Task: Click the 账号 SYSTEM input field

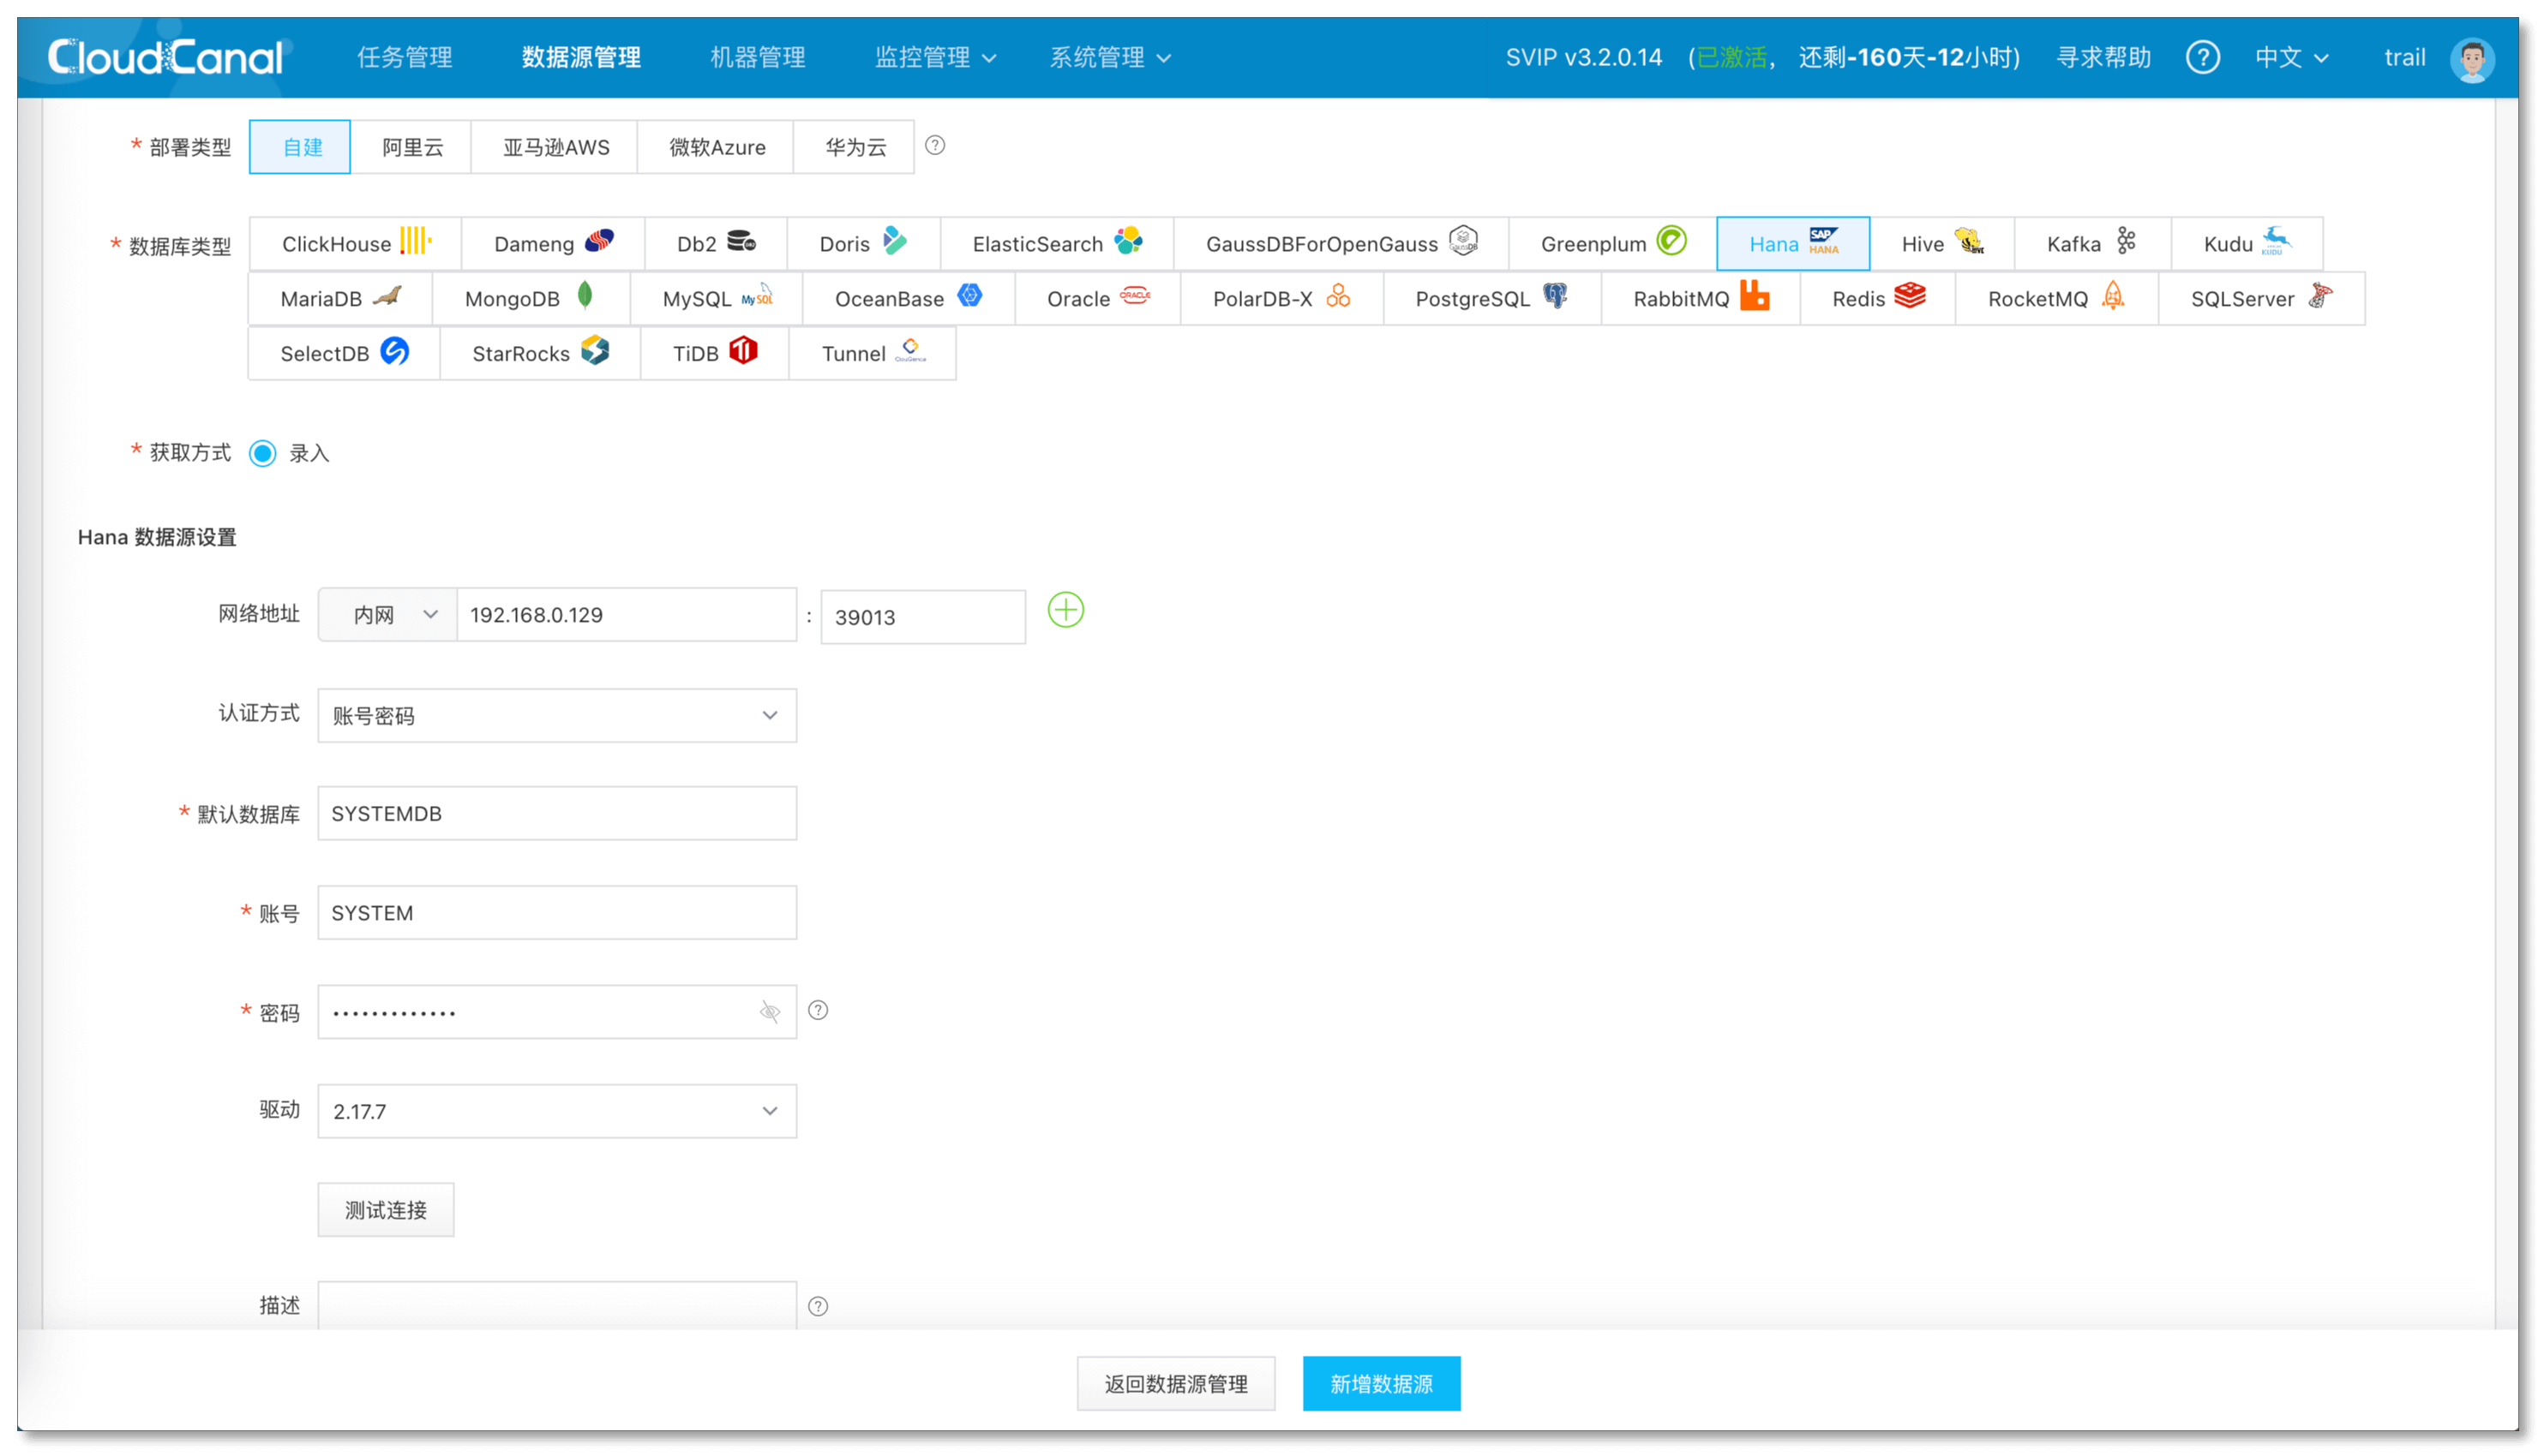Action: 557,912
